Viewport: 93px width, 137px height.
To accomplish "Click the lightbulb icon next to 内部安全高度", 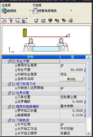I will (16, 75).
